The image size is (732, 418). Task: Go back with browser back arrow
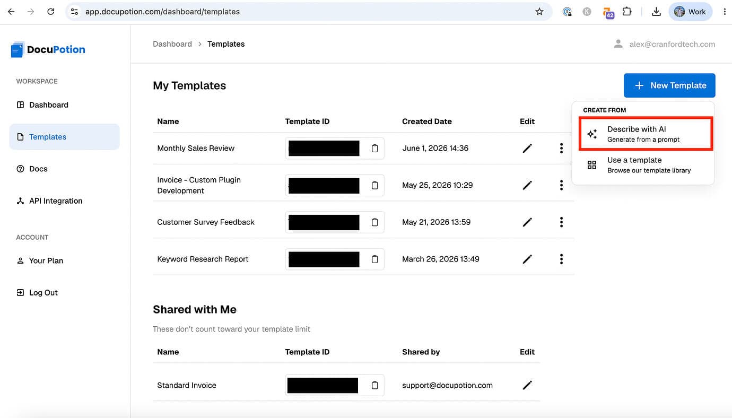point(11,11)
